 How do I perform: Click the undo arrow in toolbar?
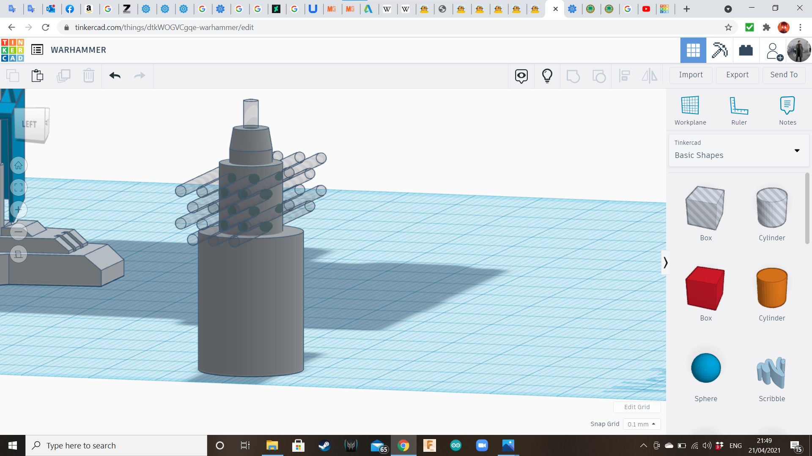pos(115,76)
